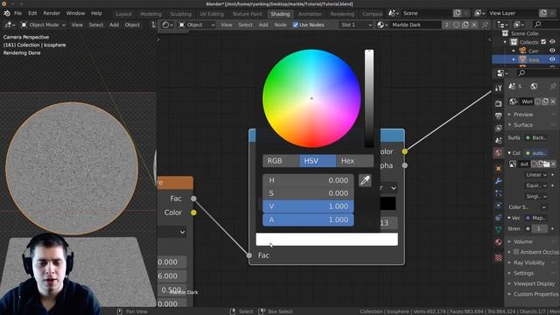Click the Marble Dark material name field
The image size is (560, 315).
pos(416,24)
